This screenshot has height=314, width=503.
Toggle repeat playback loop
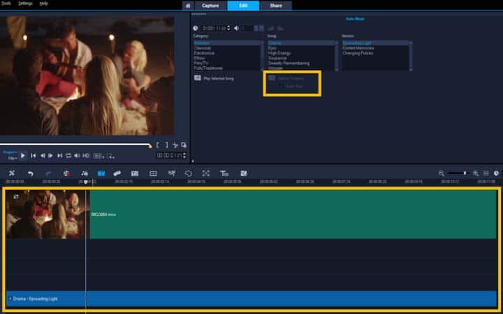click(68, 156)
